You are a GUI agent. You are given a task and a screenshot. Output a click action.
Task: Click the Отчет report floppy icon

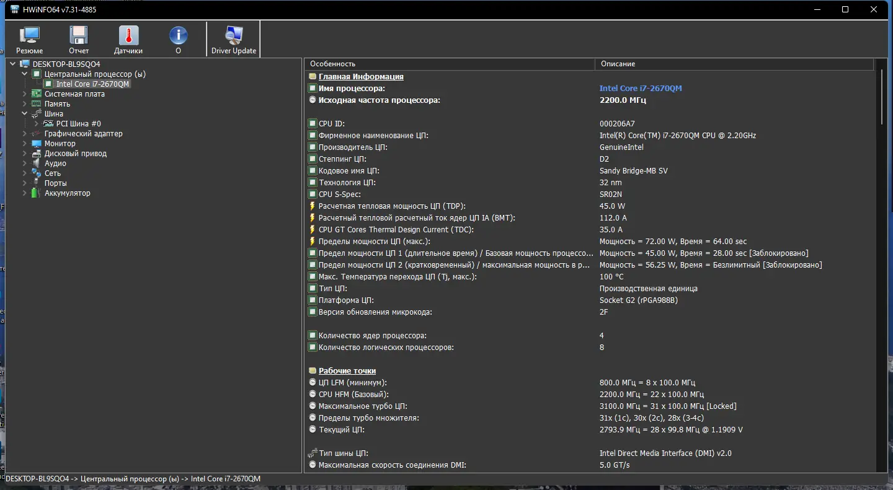click(x=79, y=40)
